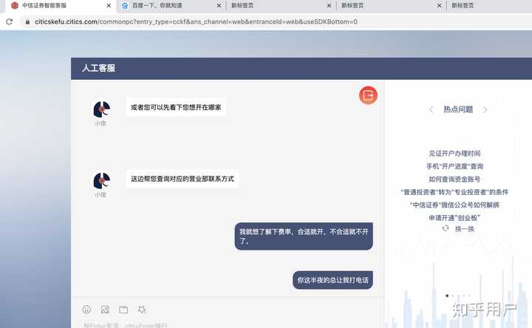Open the link 见证开户办理时间

coord(454,154)
